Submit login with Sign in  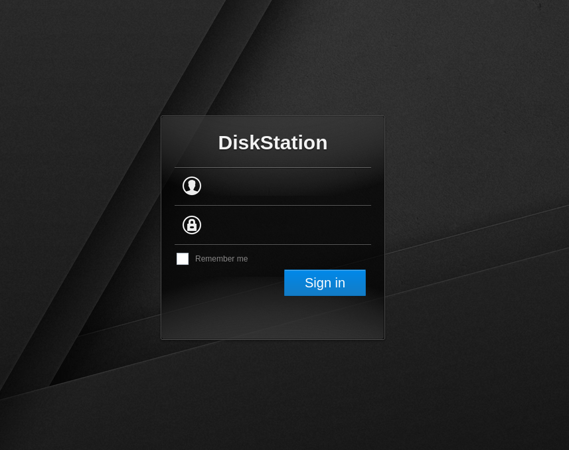pos(325,283)
